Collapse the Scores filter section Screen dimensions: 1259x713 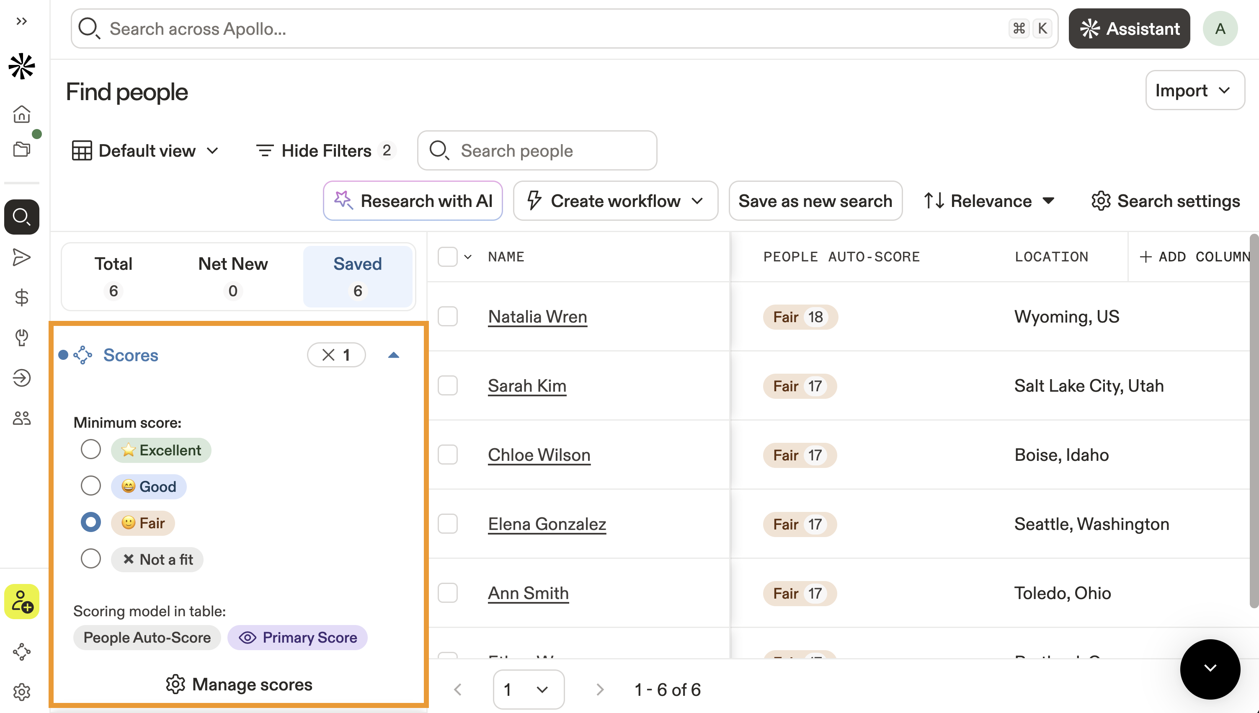coord(394,355)
